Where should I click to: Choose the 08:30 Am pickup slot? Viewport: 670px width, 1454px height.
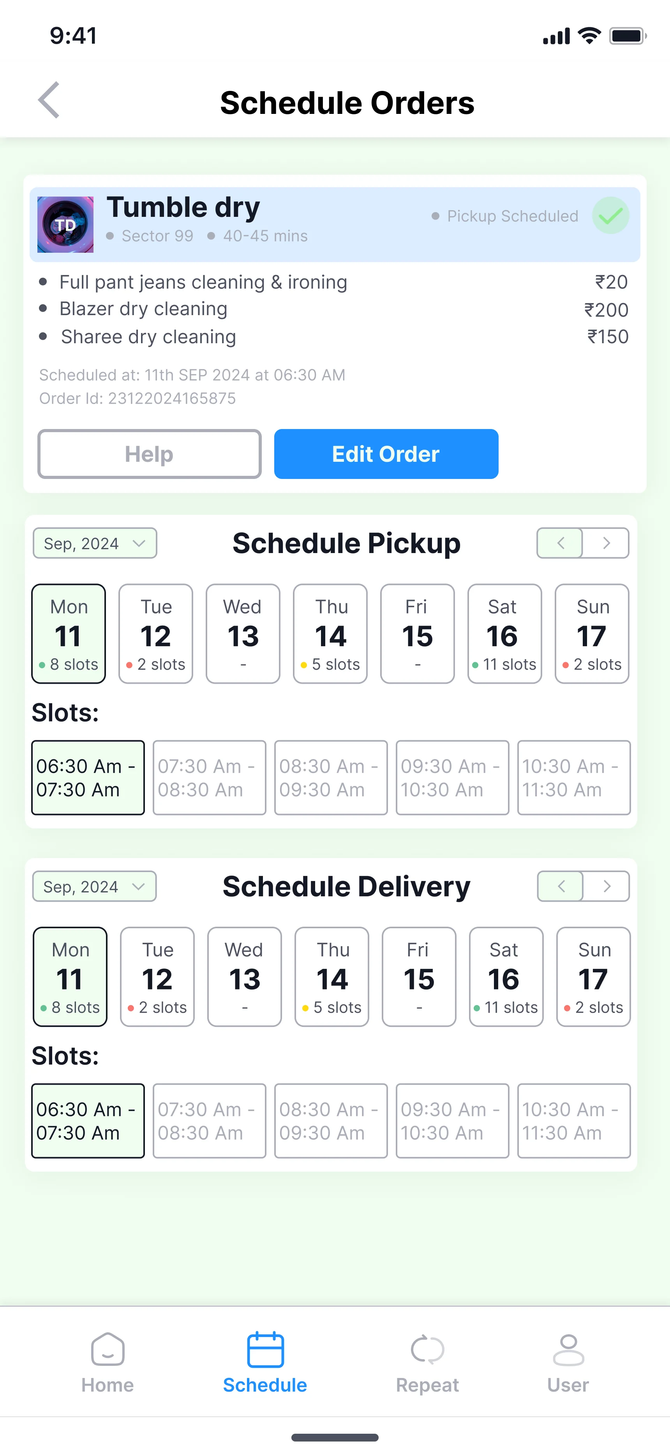coord(330,778)
